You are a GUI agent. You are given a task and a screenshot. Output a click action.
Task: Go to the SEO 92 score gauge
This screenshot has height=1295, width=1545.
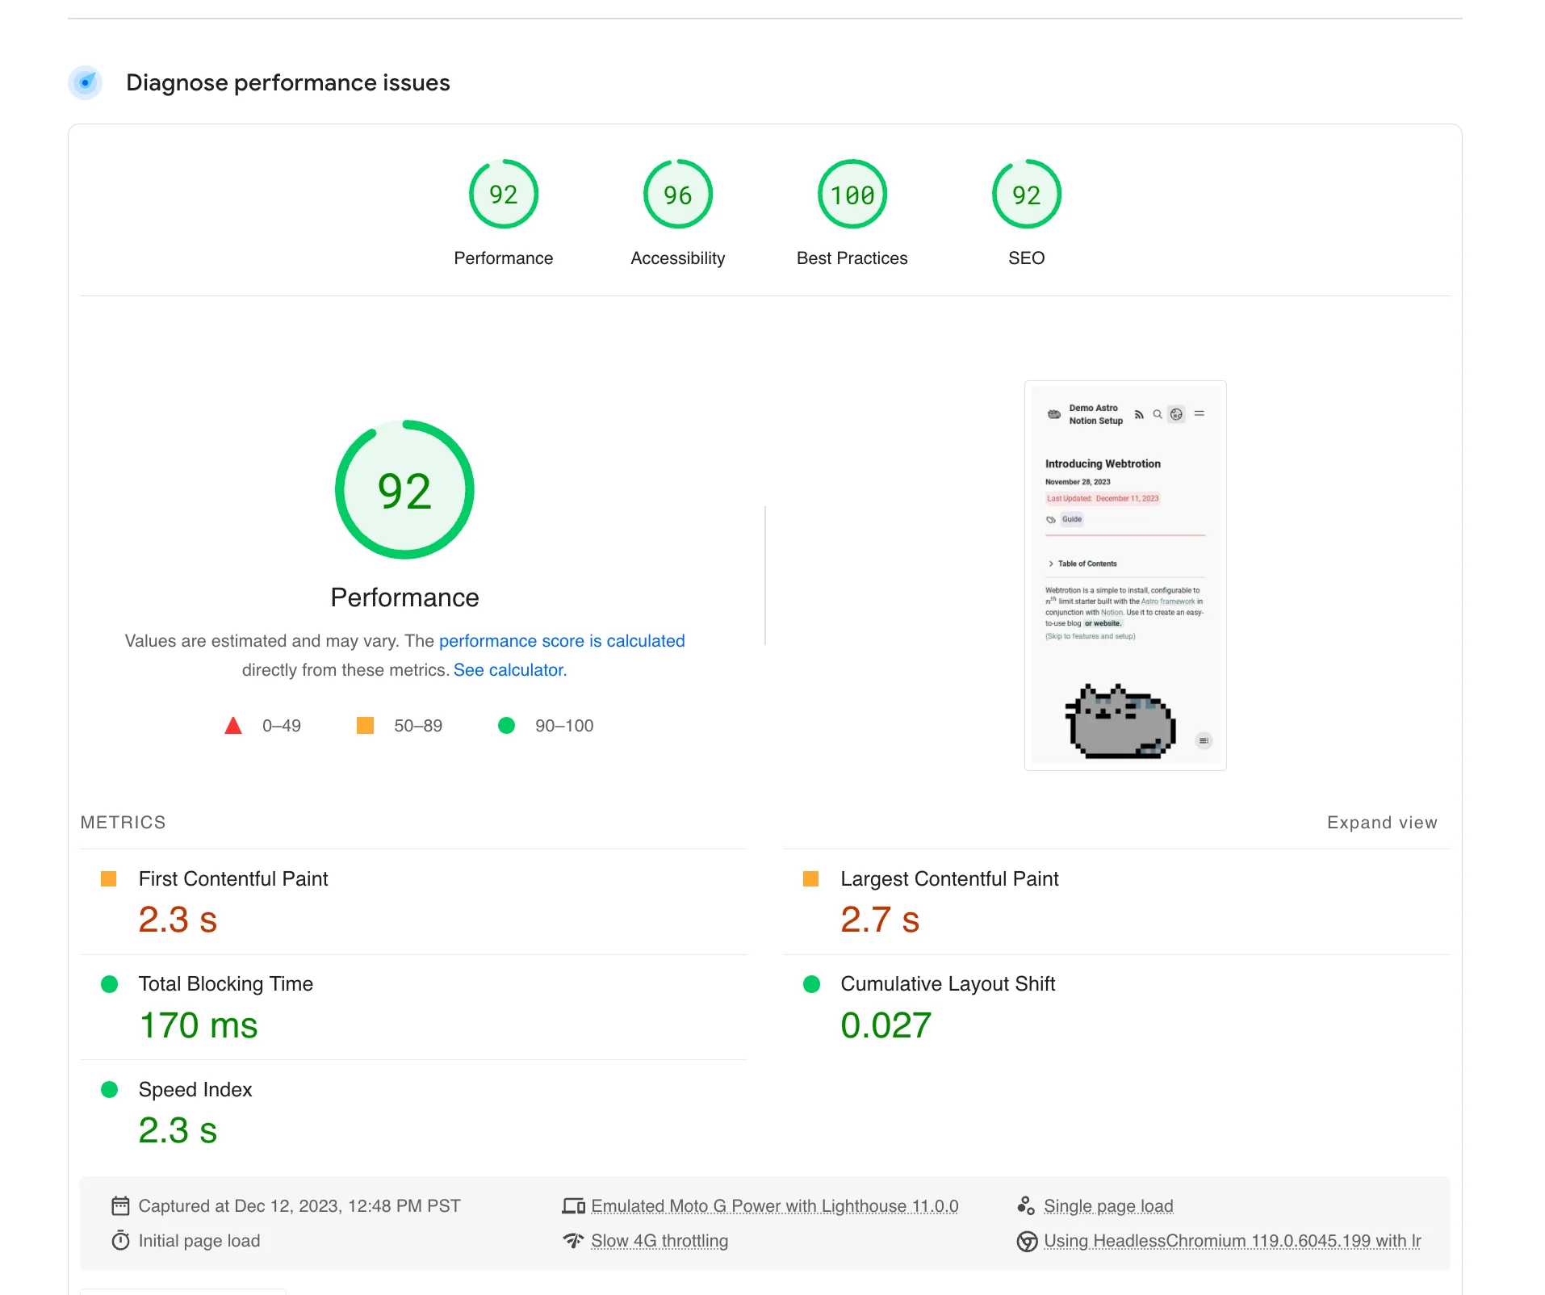pos(1026,195)
